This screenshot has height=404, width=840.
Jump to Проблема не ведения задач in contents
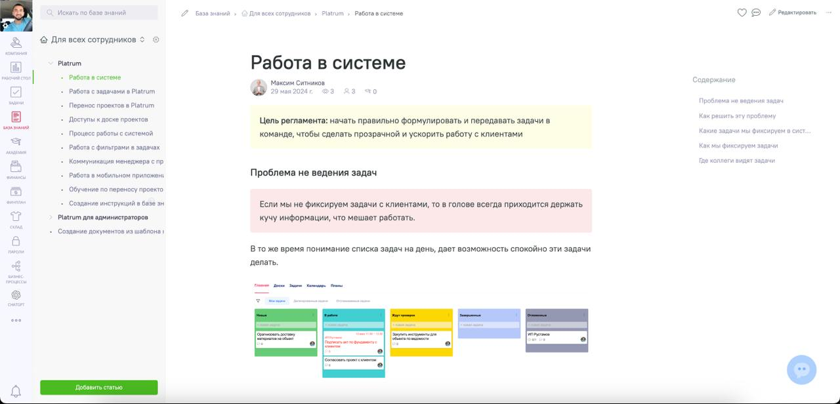(x=741, y=101)
